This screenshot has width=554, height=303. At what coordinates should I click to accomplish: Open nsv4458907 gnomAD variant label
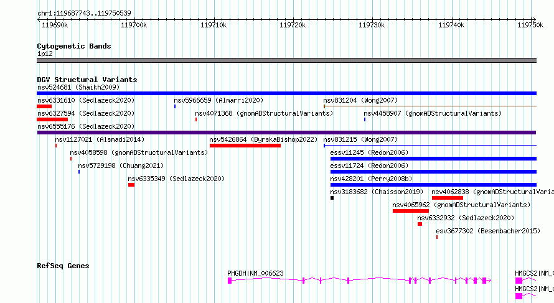pos(433,113)
